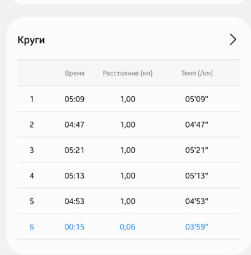Select the Темп (/км) column header
251x255 pixels.
click(x=197, y=73)
